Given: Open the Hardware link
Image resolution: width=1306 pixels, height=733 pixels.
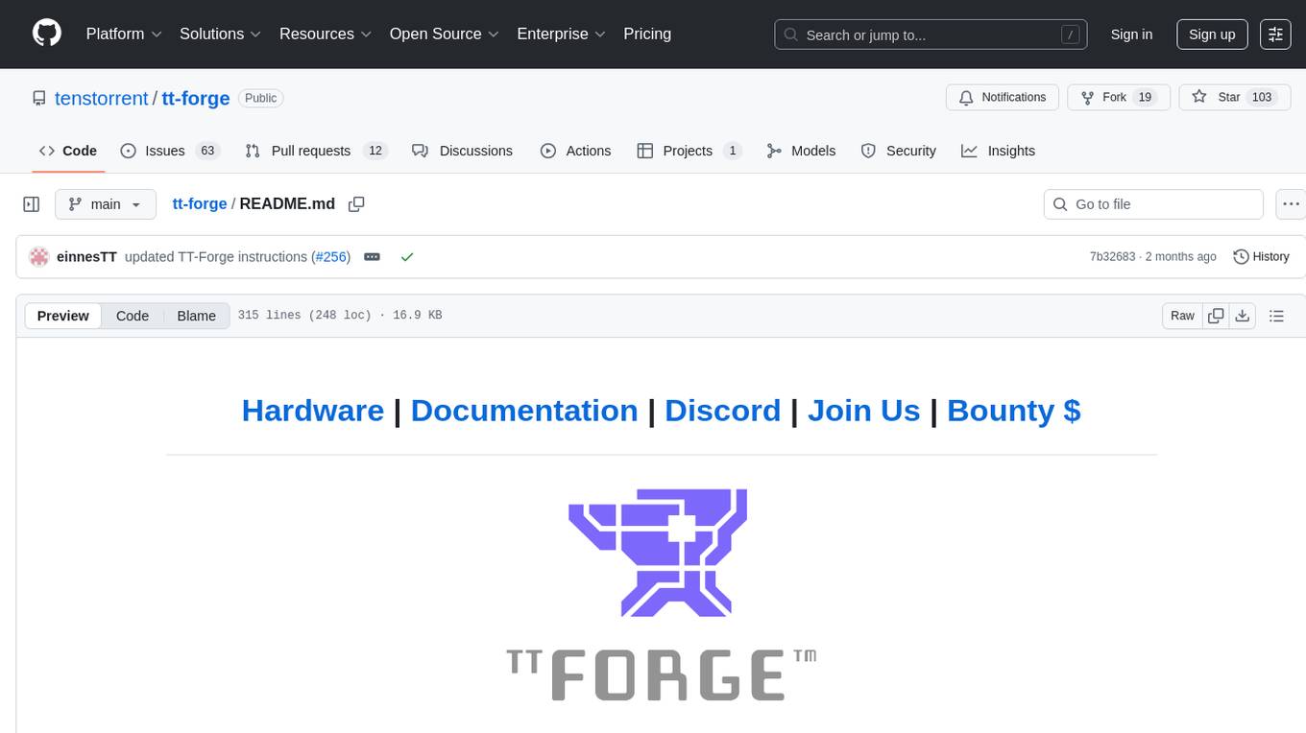Looking at the screenshot, I should (x=313, y=411).
